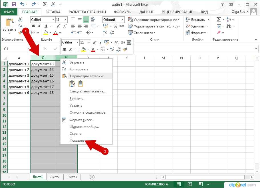
Task: Click Find and Select binoculars icon
Action: point(229,26)
